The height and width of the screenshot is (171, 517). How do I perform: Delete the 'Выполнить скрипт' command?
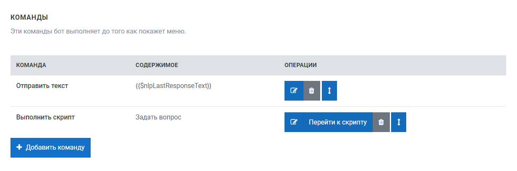(x=381, y=122)
